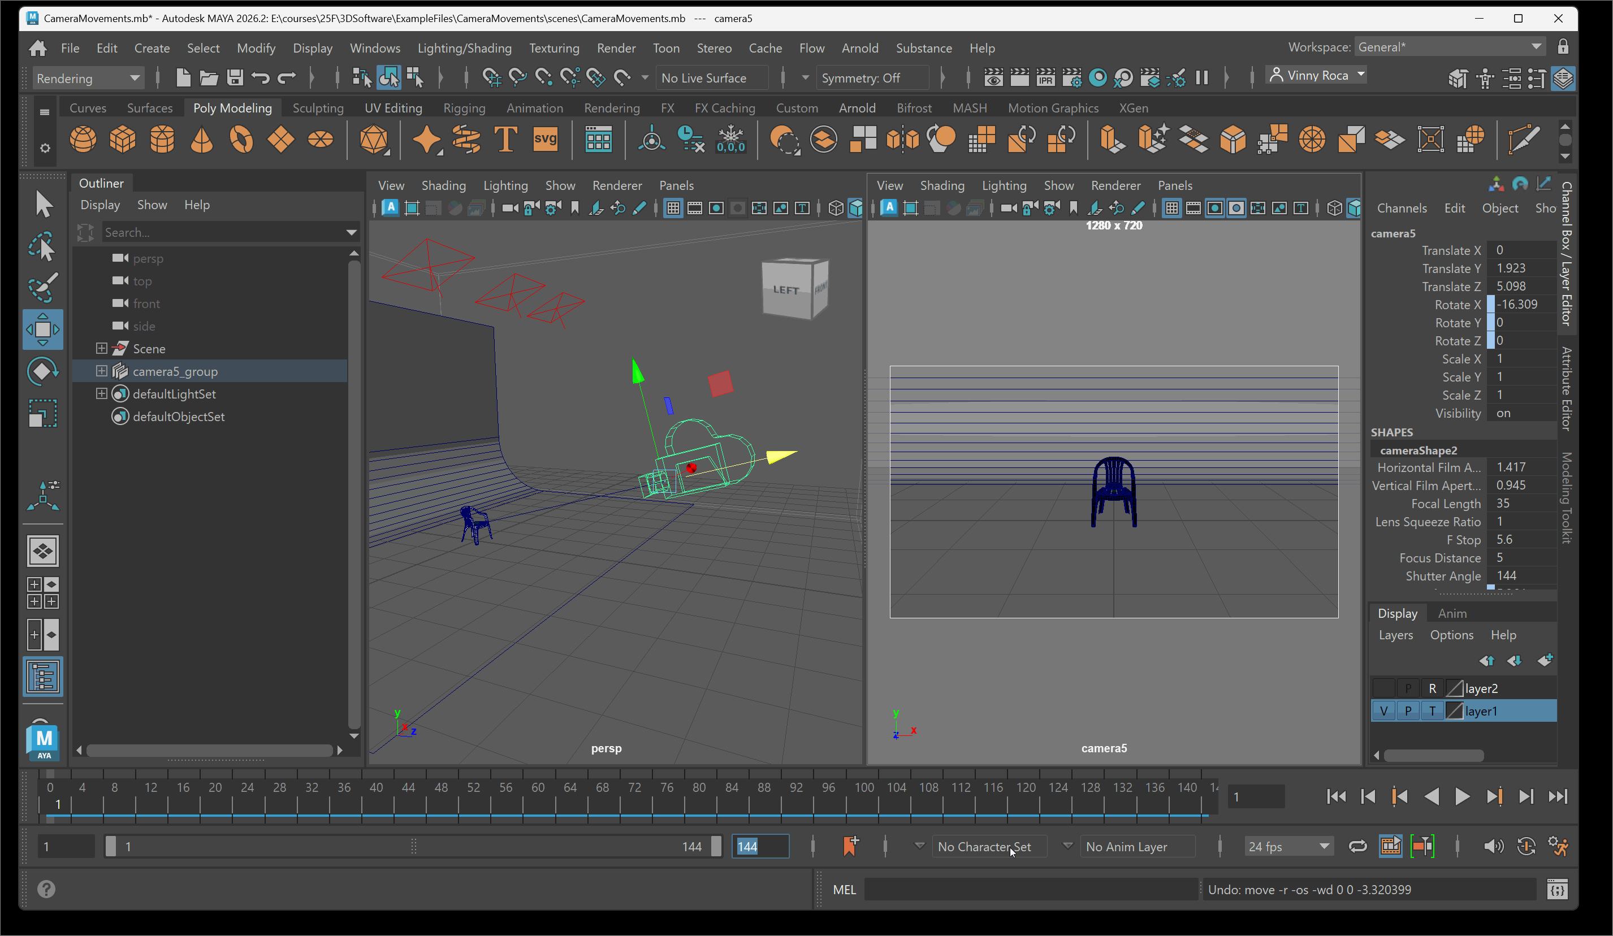The image size is (1613, 936).
Task: Open the Set Key bookmark icon
Action: [x=850, y=847]
